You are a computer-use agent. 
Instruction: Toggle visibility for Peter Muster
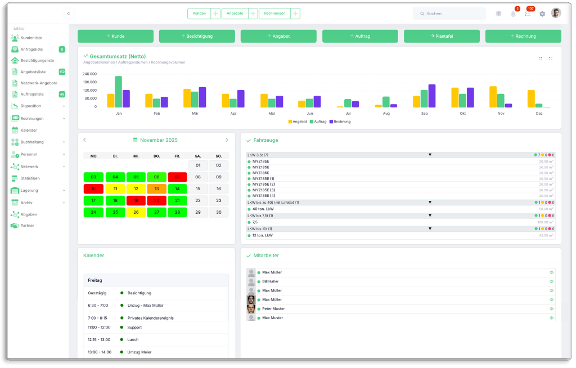[551, 308]
